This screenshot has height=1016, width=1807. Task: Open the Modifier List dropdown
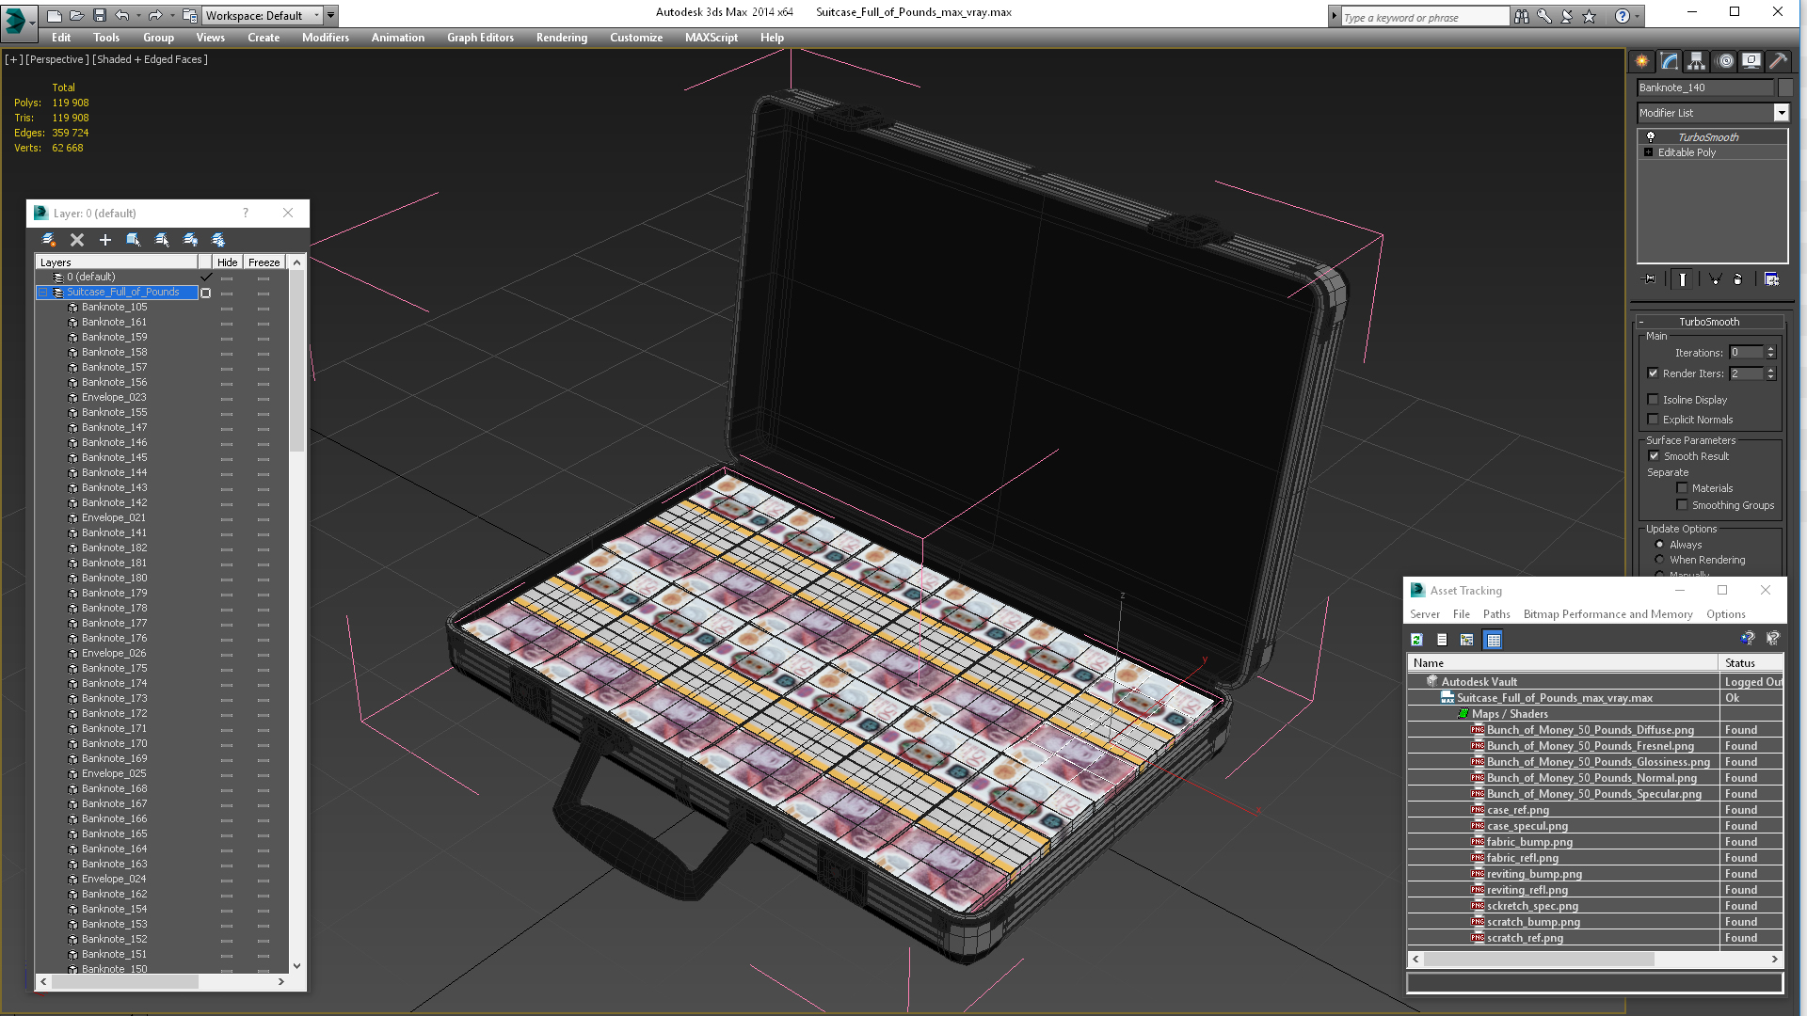1781,113
